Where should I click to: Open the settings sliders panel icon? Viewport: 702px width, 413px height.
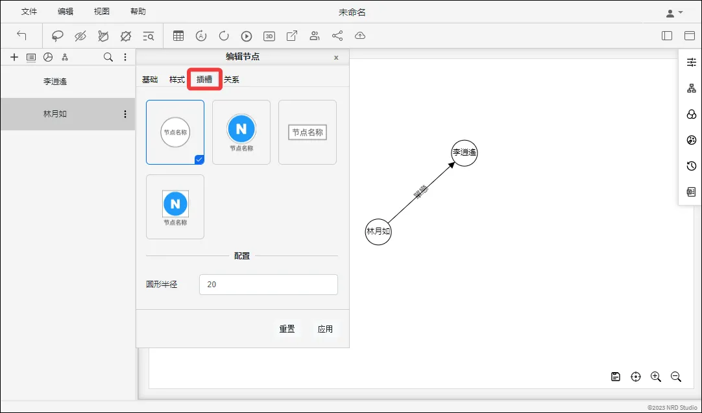(x=691, y=62)
